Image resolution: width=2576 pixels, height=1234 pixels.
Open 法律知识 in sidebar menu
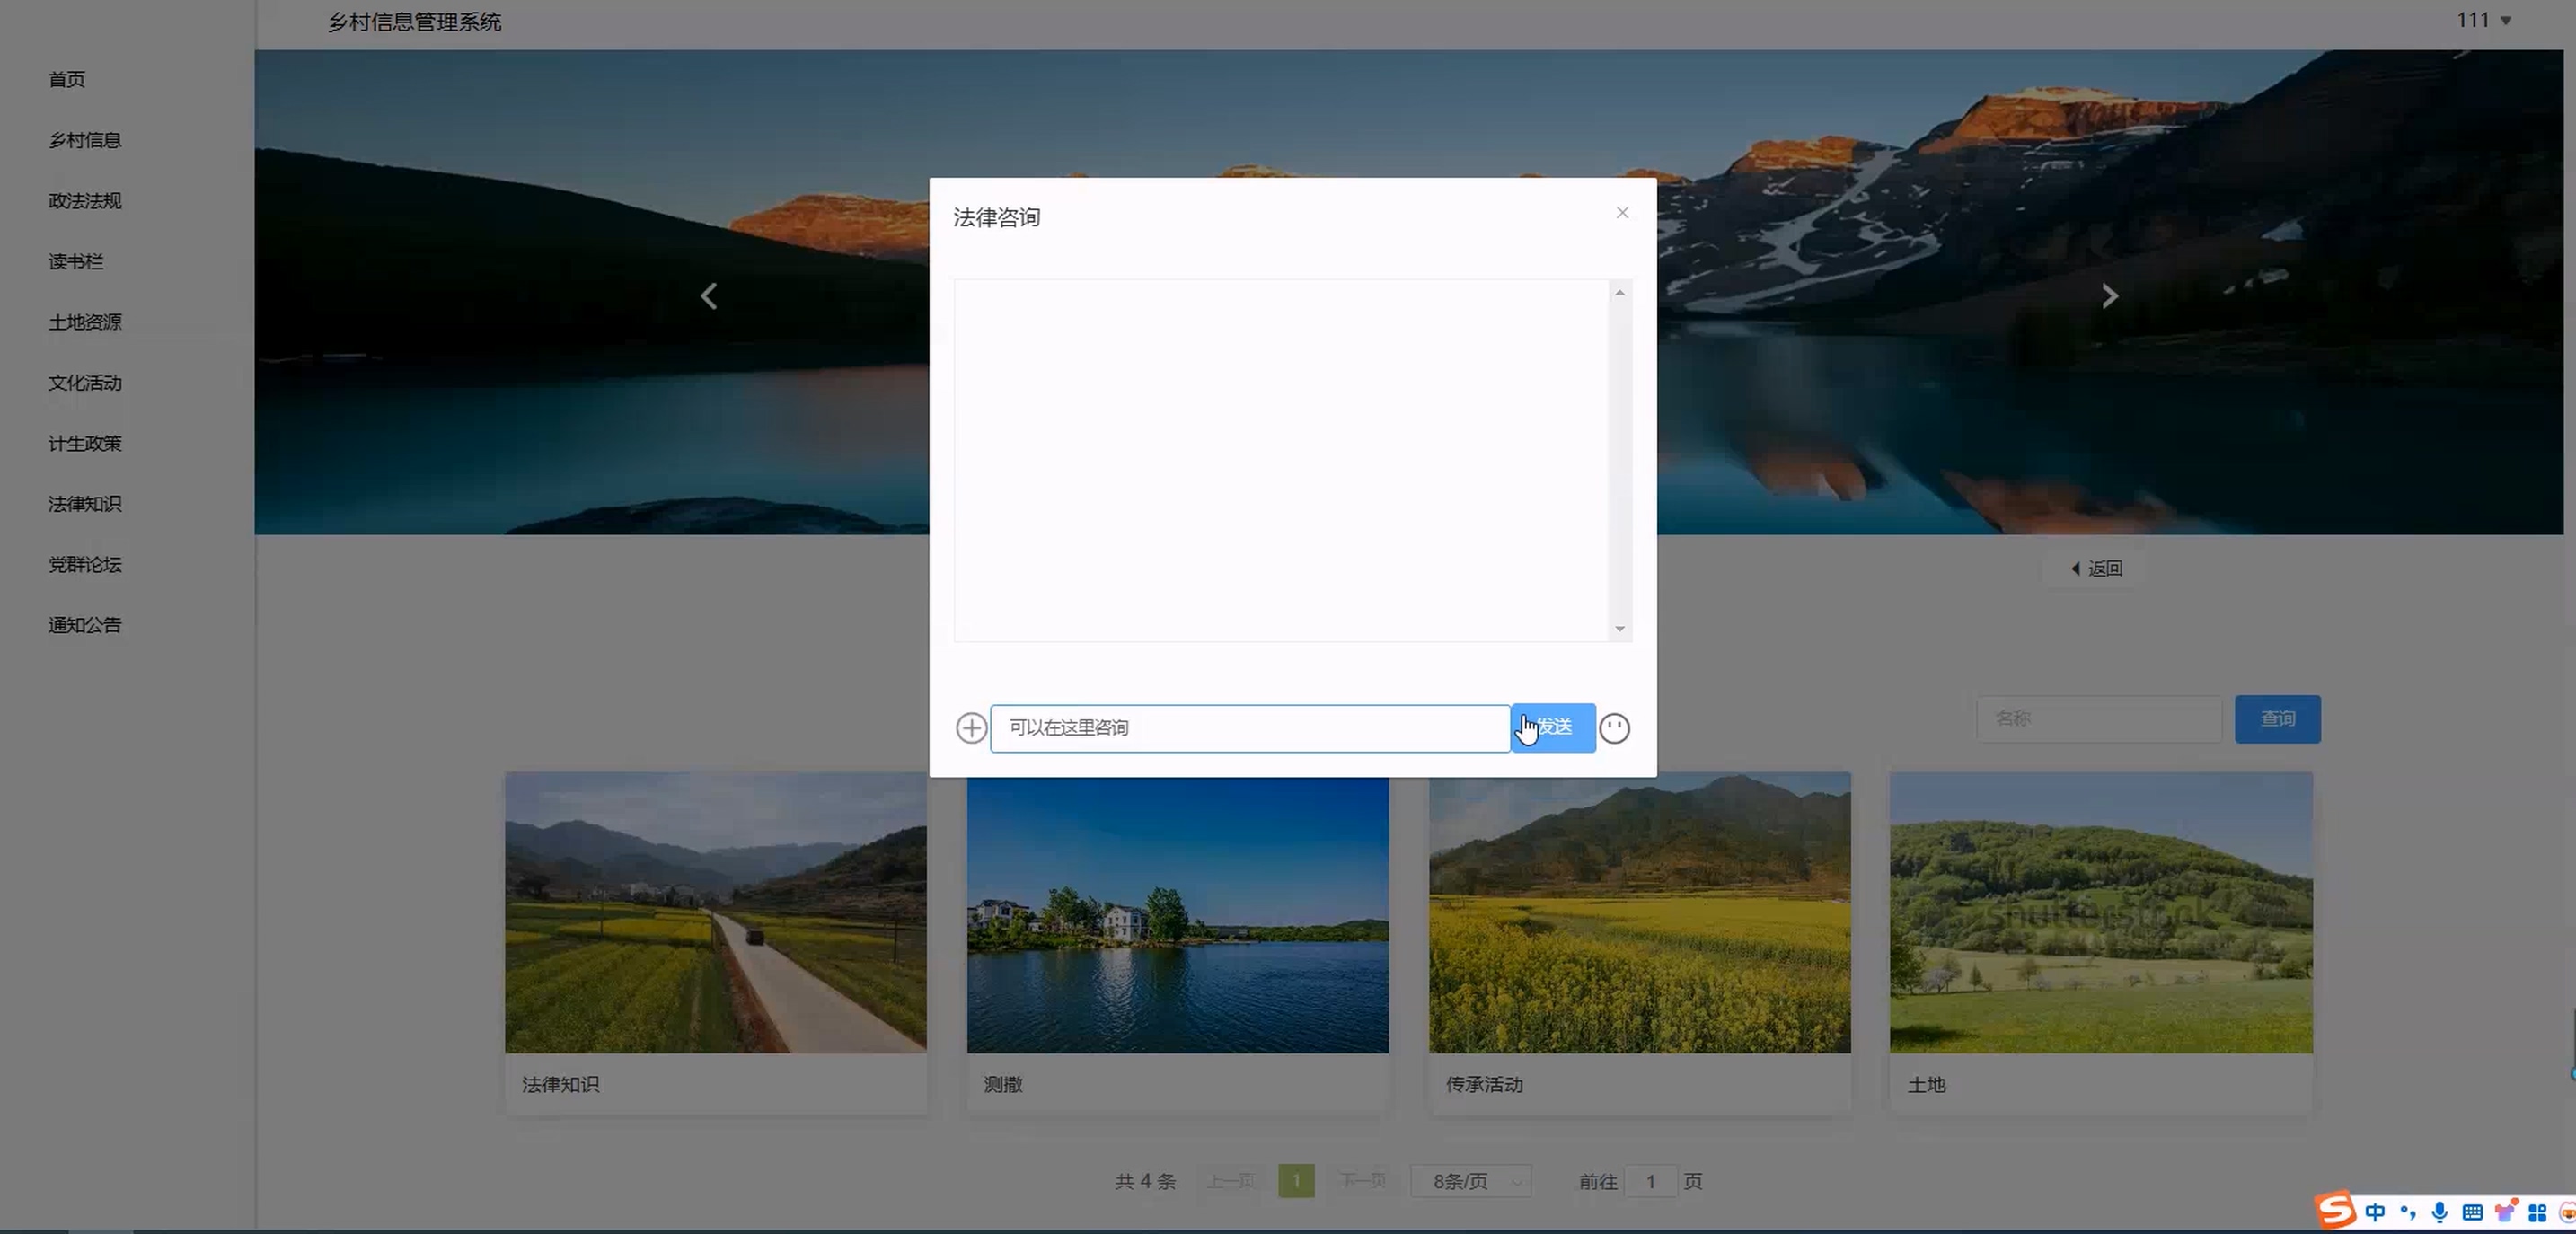tap(85, 504)
